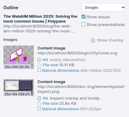
Task: Uncheck the Show issues checkbox
Action: point(83,17)
